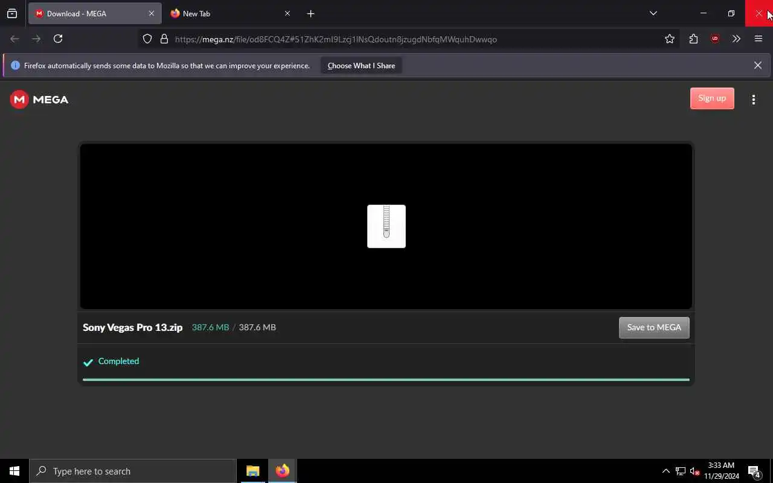Open the Extensions puzzle icon
Viewport: 773px width, 483px height.
coord(693,39)
